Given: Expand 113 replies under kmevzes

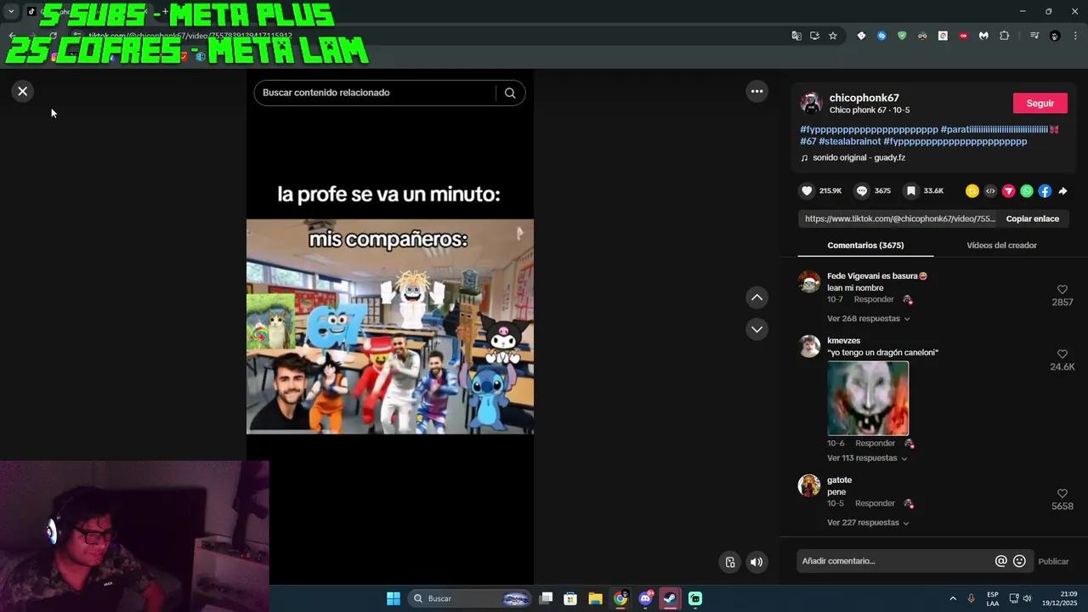Looking at the screenshot, I should (867, 458).
